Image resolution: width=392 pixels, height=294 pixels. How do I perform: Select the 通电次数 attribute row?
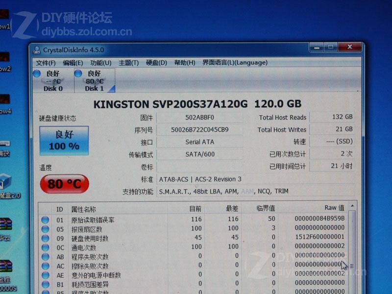click(x=193, y=247)
